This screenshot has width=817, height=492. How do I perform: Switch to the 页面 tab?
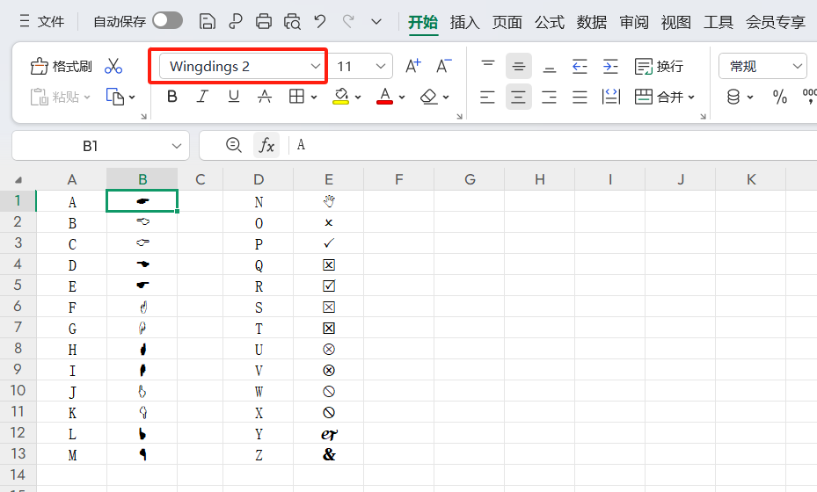coord(507,22)
